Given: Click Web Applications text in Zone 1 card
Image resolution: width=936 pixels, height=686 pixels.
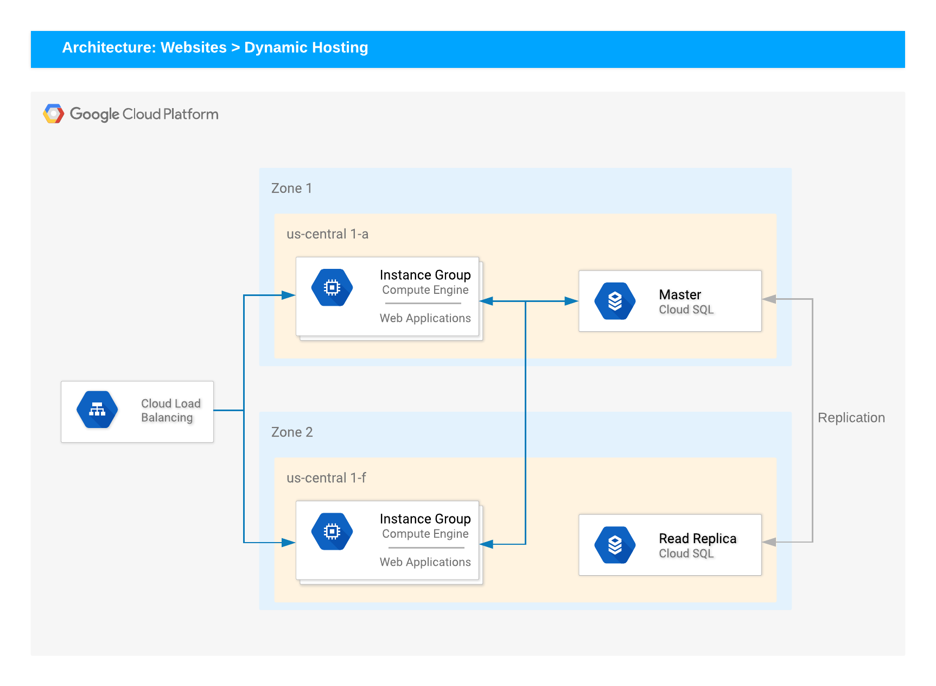Looking at the screenshot, I should (x=425, y=318).
